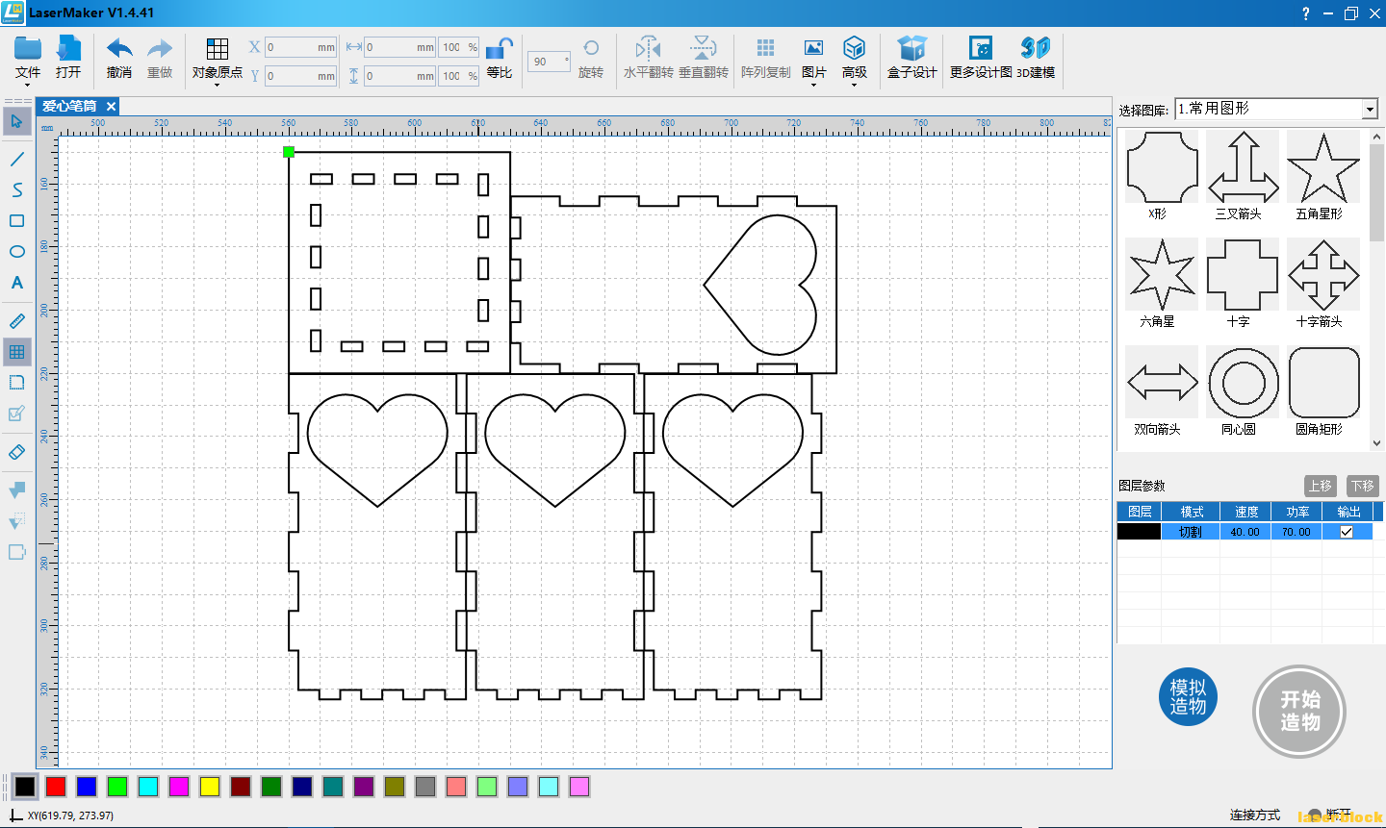Select the magenta color swatch

[x=179, y=787]
